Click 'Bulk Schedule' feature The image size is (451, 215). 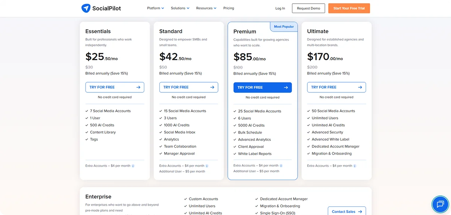click(x=250, y=133)
